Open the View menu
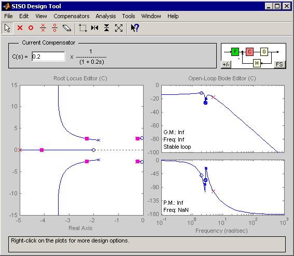This screenshot has width=294, height=256. click(x=41, y=16)
